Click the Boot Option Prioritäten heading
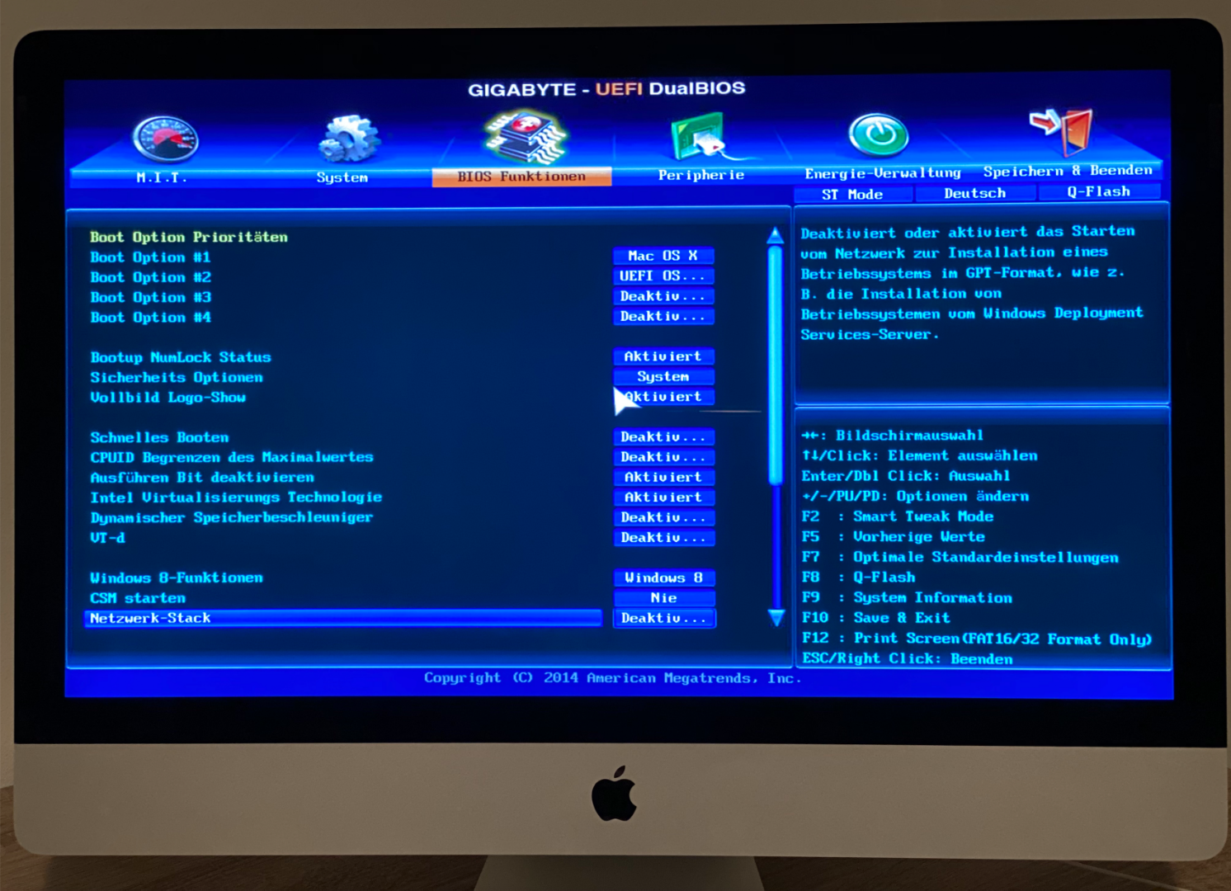This screenshot has height=891, width=1231. [x=189, y=237]
